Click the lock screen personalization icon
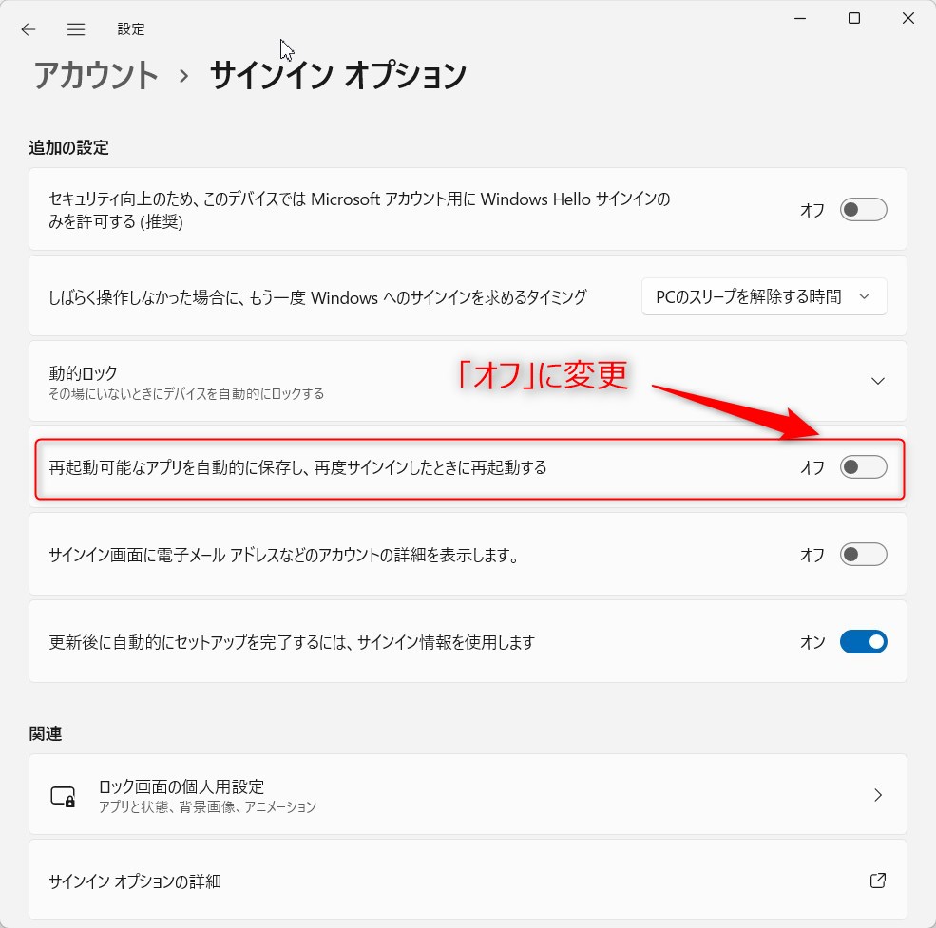Viewport: 936px width, 928px height. click(x=63, y=796)
